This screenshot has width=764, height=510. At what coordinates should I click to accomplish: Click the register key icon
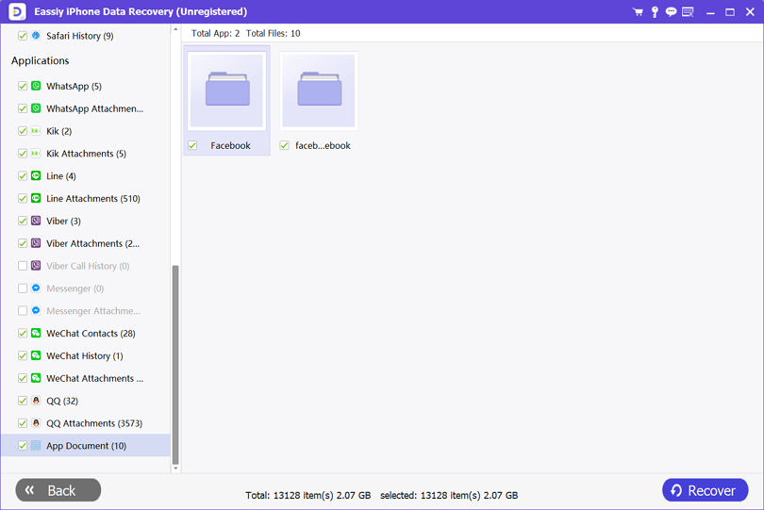click(655, 11)
